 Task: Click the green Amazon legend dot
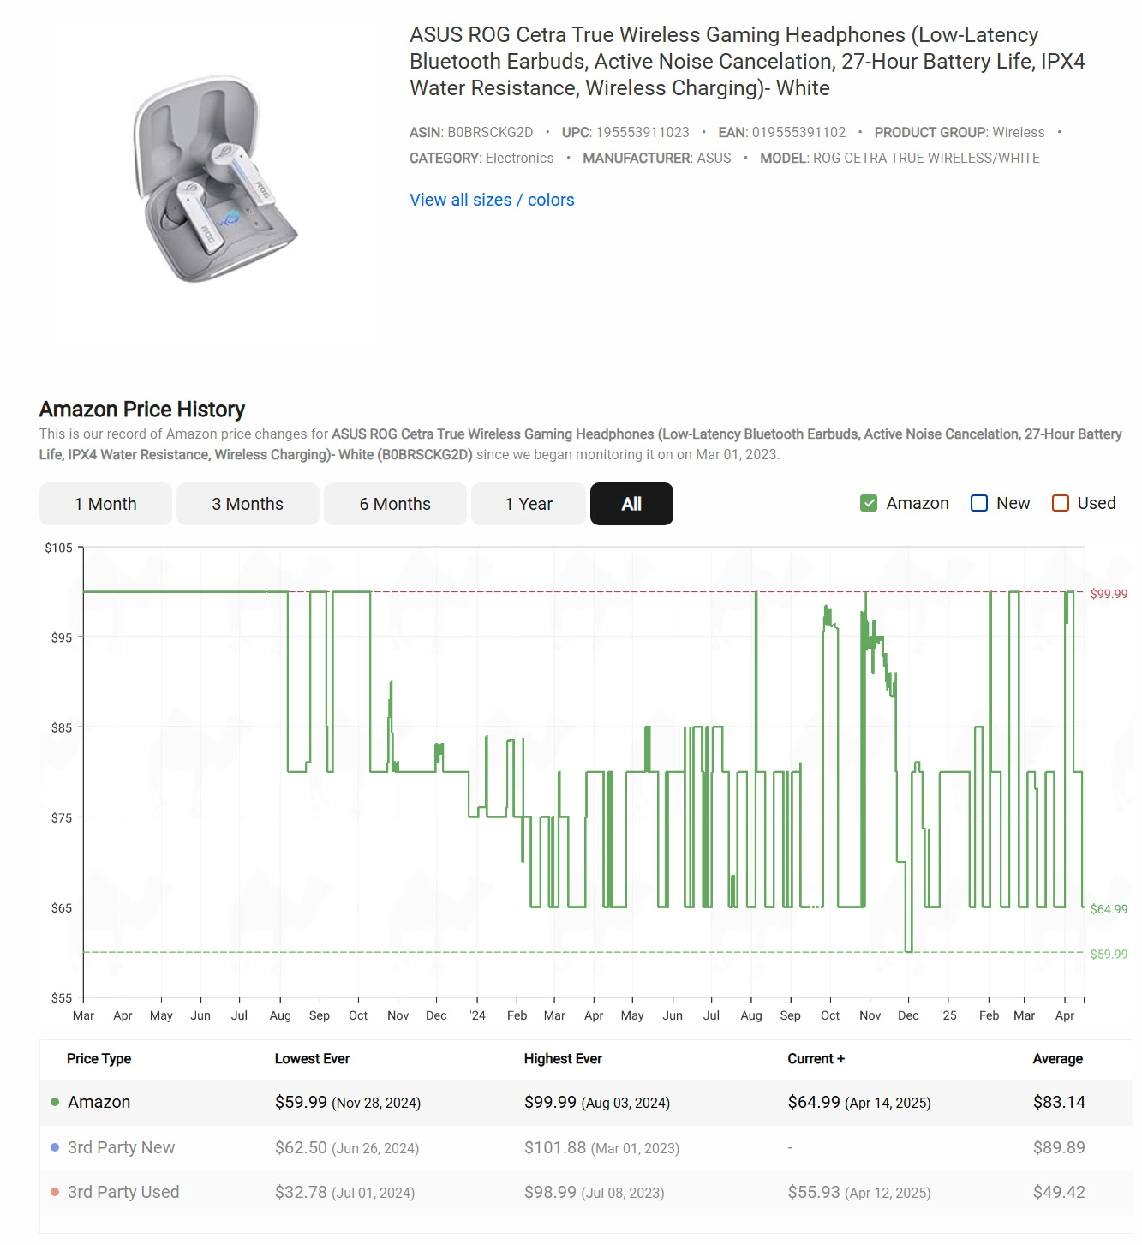click(55, 1102)
